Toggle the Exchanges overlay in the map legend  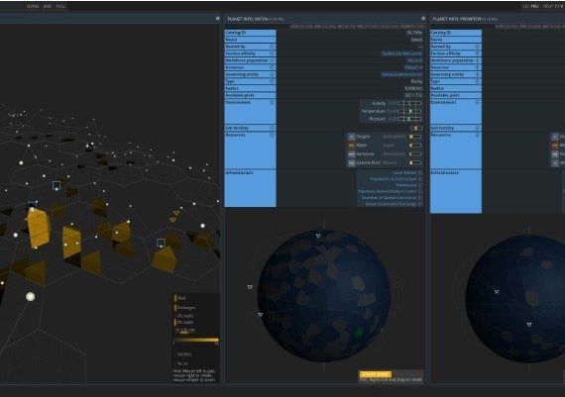(184, 308)
